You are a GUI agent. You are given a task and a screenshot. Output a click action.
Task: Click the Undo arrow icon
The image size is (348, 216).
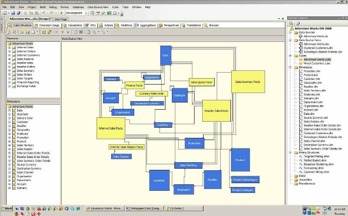tap(44, 13)
